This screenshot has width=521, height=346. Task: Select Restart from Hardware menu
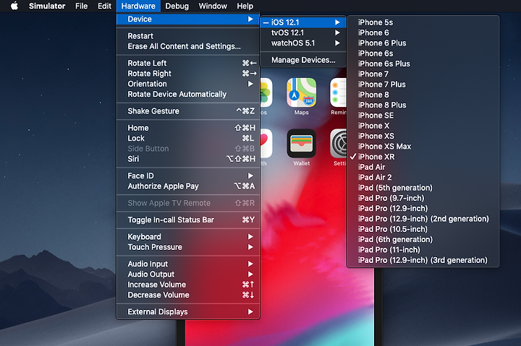point(188,36)
